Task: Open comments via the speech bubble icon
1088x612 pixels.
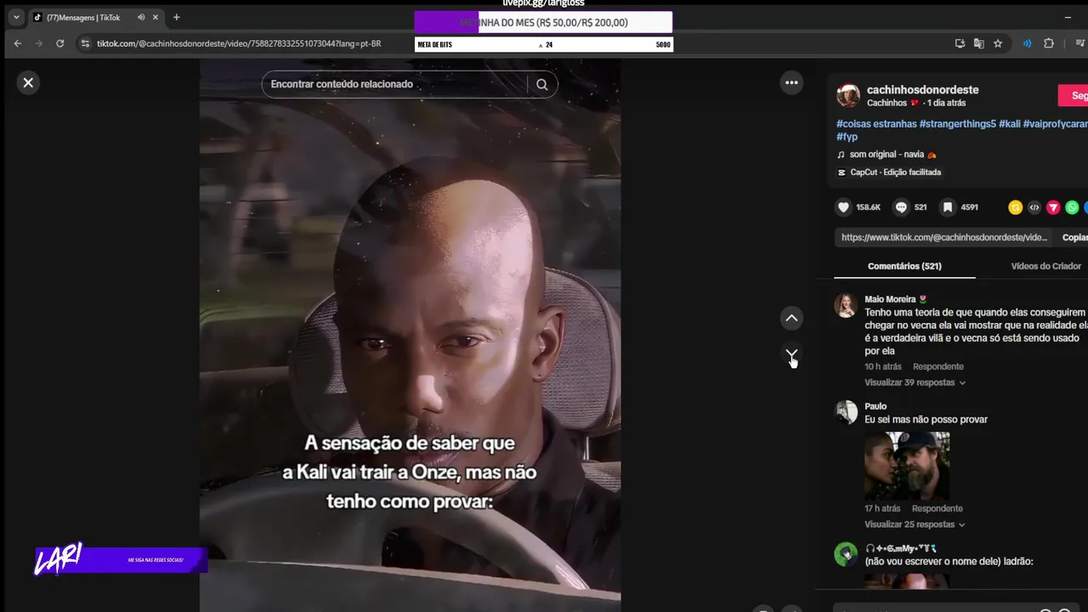Action: click(x=901, y=207)
